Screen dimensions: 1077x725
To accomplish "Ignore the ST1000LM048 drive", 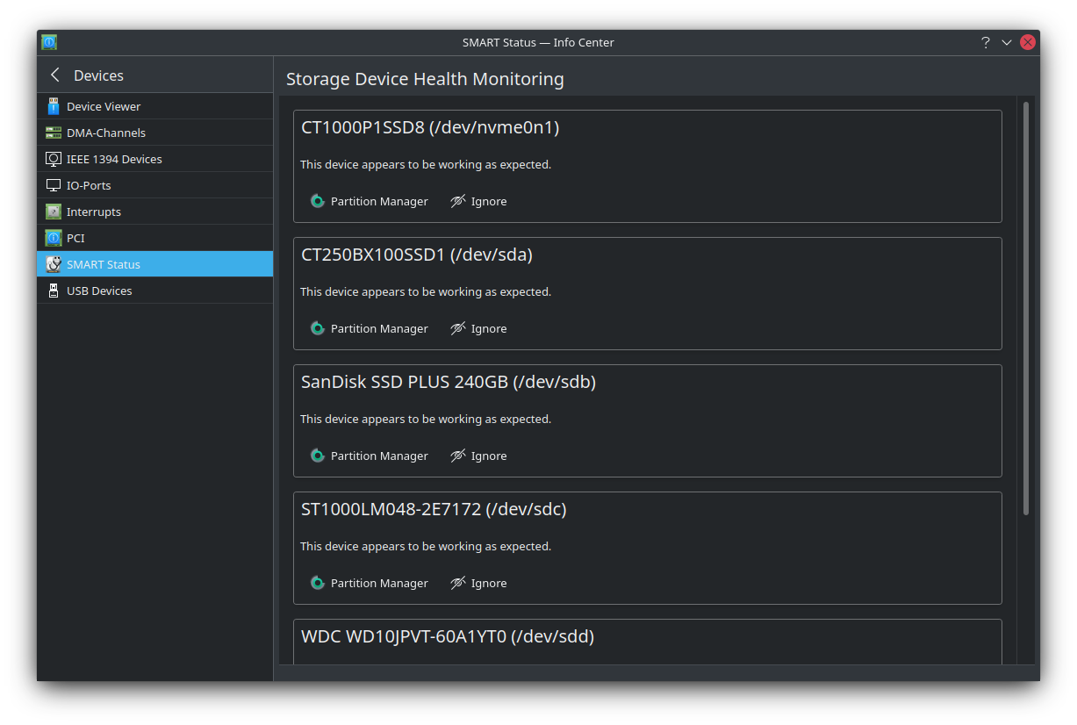I will click(x=477, y=583).
